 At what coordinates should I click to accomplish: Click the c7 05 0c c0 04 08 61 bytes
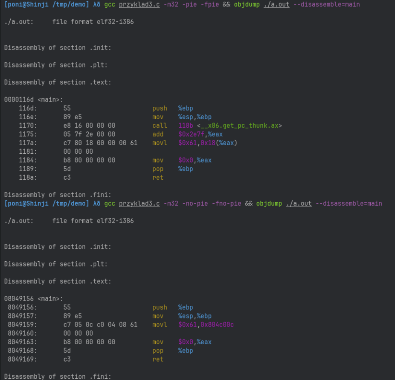tap(100, 324)
